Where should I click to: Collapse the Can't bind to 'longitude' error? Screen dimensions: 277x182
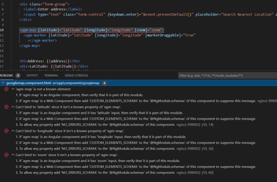point(13,131)
